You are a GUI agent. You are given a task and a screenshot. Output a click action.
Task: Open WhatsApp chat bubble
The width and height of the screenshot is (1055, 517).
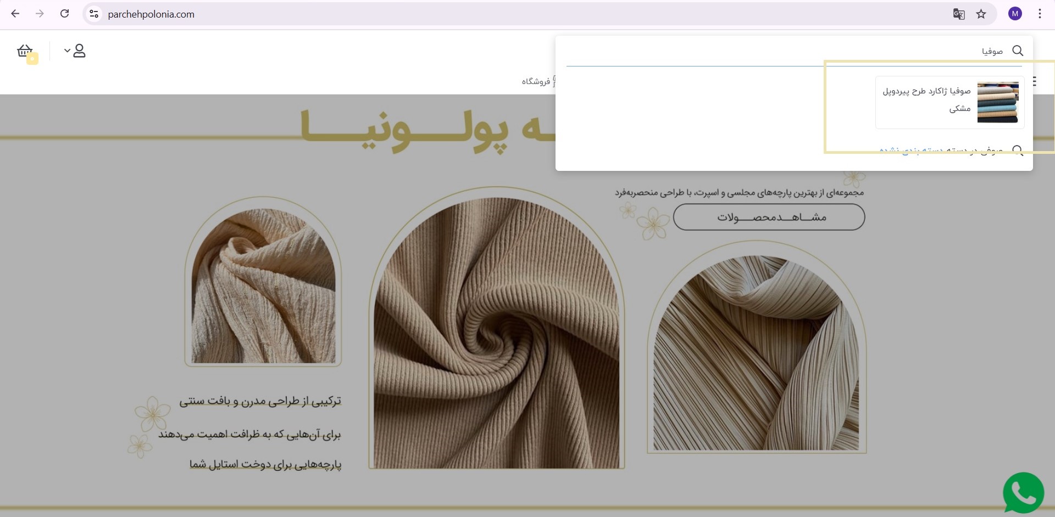[1023, 493]
